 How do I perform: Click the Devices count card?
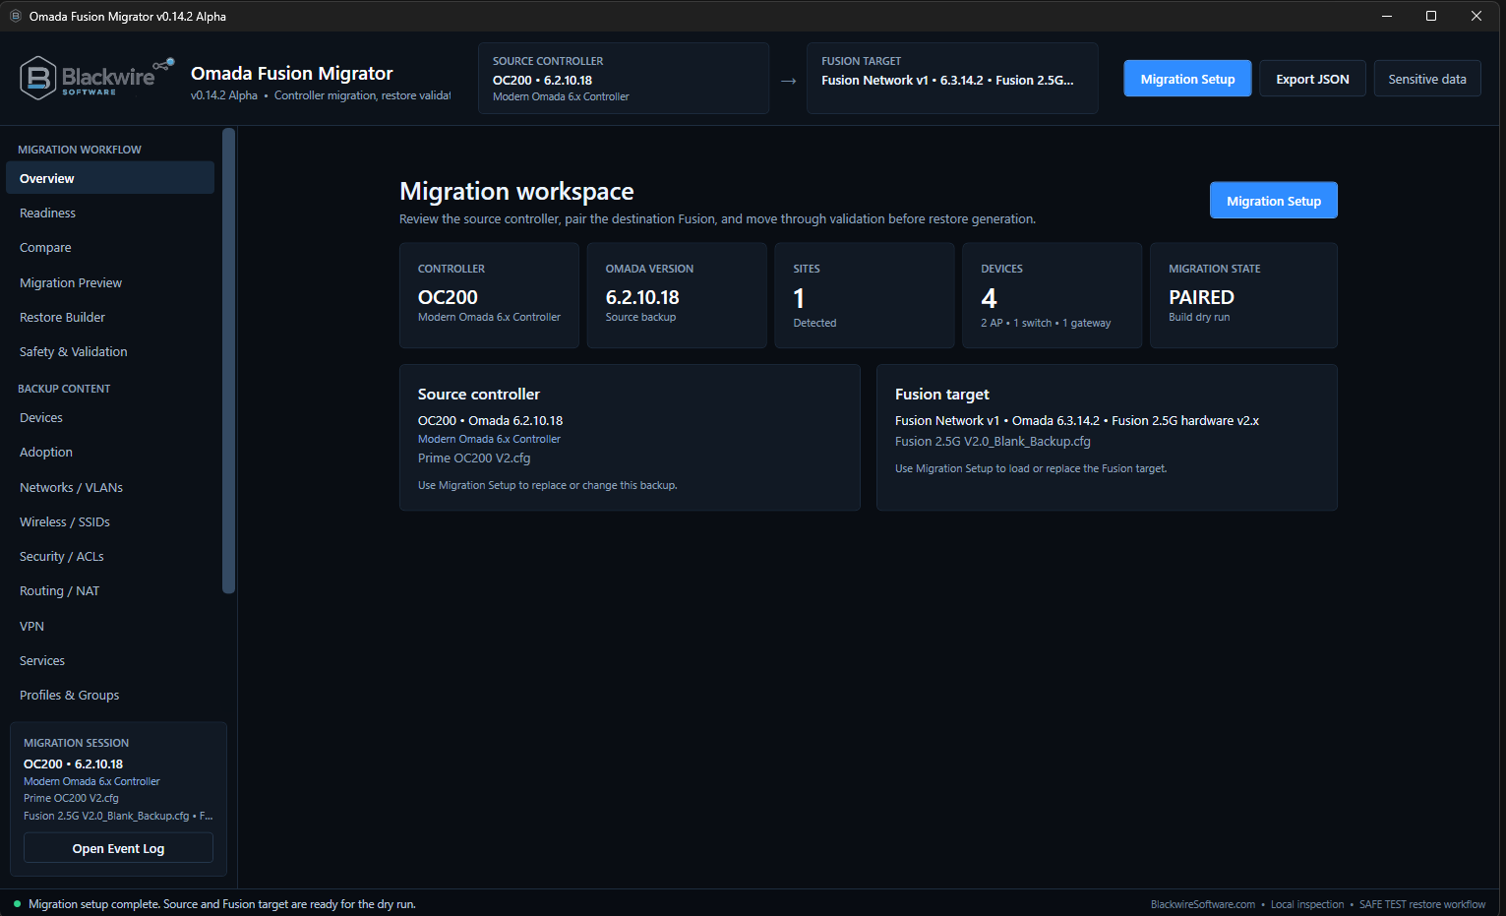(1052, 295)
